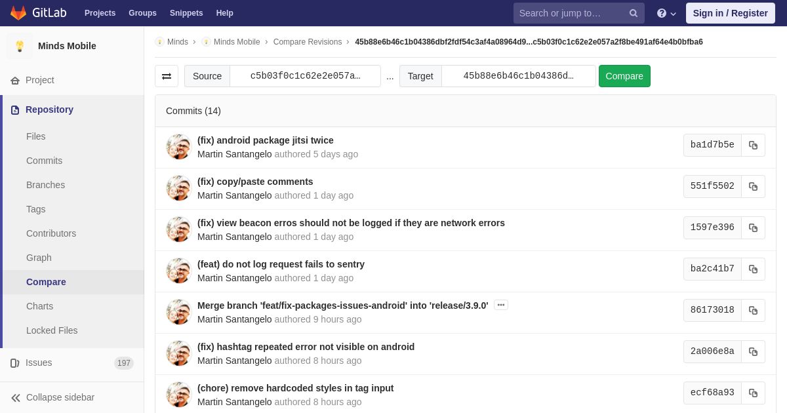Open the Groups menu in navbar
This screenshot has height=413, width=787.
142,13
